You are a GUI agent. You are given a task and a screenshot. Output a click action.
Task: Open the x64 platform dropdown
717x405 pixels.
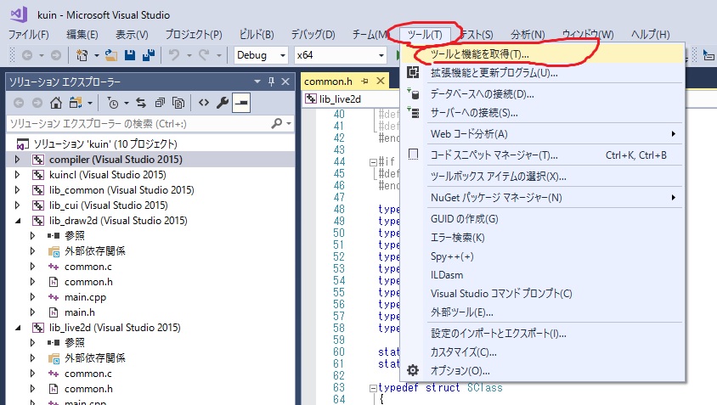340,55
